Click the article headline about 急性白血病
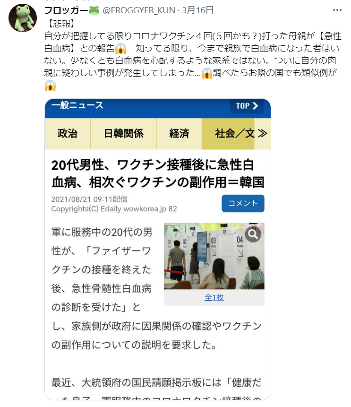This screenshot has height=407, width=351. [x=158, y=173]
